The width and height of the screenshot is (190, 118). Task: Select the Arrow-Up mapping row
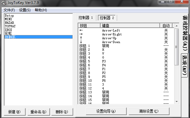pyautogui.click(x=126, y=38)
